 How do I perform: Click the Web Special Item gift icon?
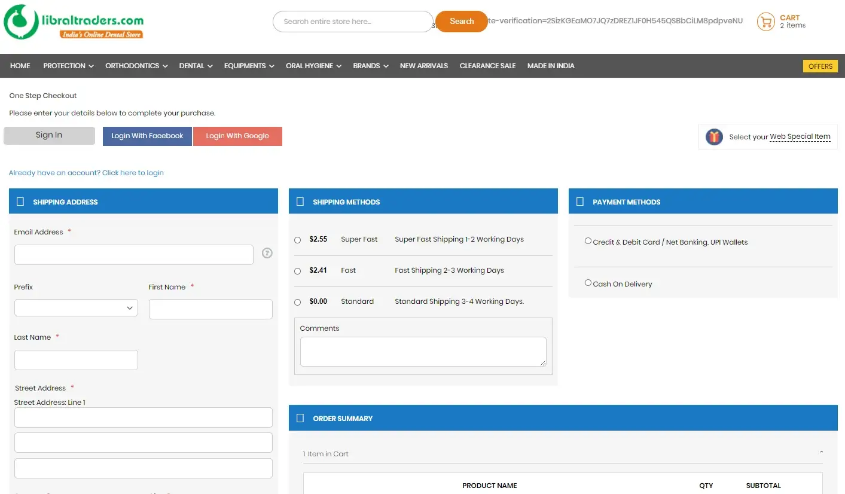(x=713, y=136)
